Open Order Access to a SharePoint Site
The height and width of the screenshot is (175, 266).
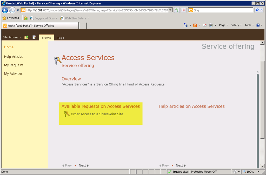[97, 114]
